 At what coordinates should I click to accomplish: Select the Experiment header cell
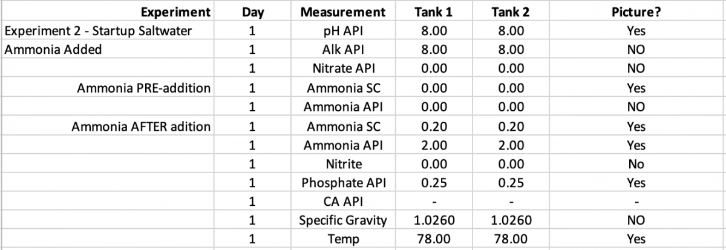[107, 12]
